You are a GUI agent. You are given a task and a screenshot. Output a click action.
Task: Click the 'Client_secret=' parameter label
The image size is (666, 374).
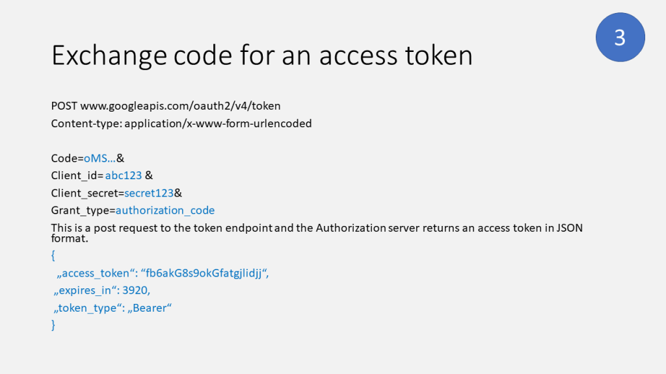pyautogui.click(x=88, y=193)
